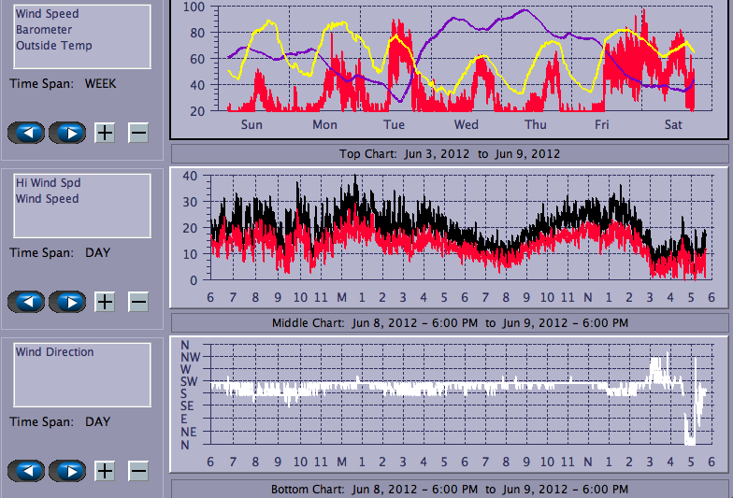
Task: Select Wind Direction in bottom chart list
Action: 54,352
